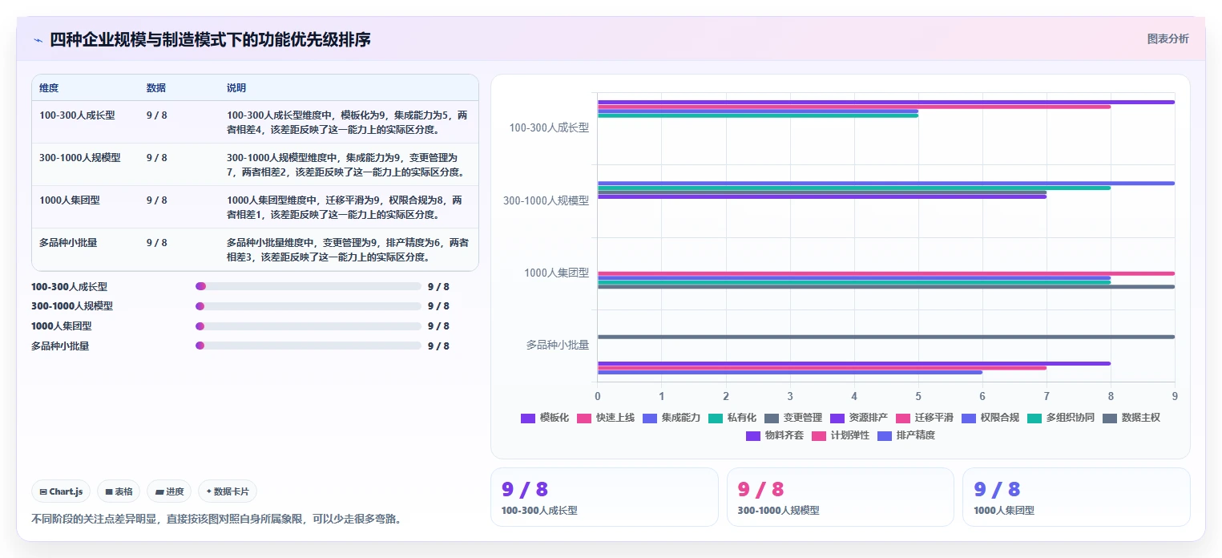Image resolution: width=1222 pixels, height=558 pixels.
Task: Click the 数据 column header
Action: pyautogui.click(x=156, y=87)
